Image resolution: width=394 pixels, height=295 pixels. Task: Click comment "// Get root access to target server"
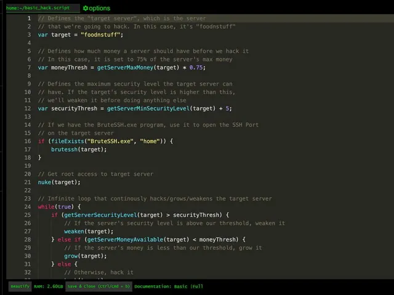pyautogui.click(x=95, y=174)
